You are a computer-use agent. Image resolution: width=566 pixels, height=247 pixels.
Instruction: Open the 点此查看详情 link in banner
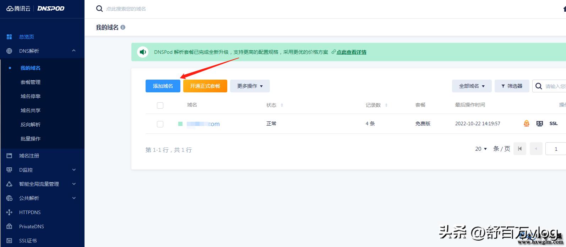point(351,52)
